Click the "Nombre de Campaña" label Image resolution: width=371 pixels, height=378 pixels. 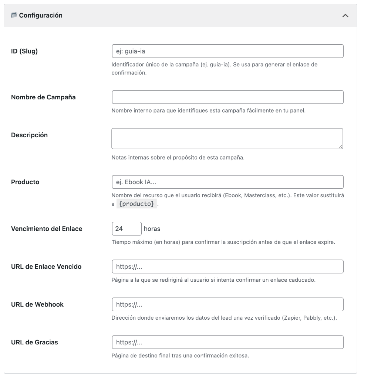(43, 97)
